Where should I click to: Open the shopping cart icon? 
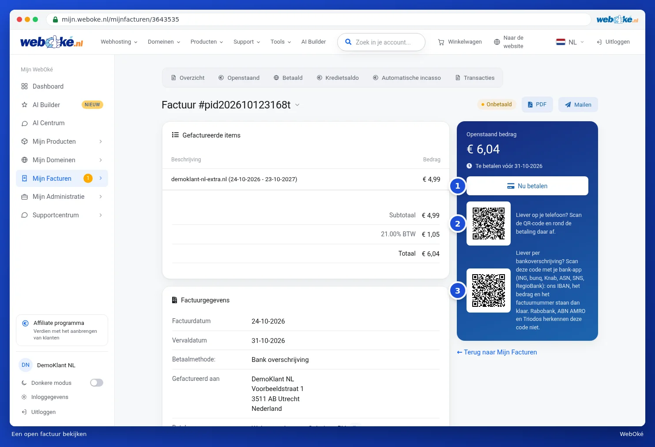441,42
